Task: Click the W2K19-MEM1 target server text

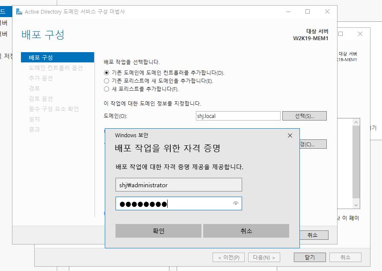Action: click(311, 38)
